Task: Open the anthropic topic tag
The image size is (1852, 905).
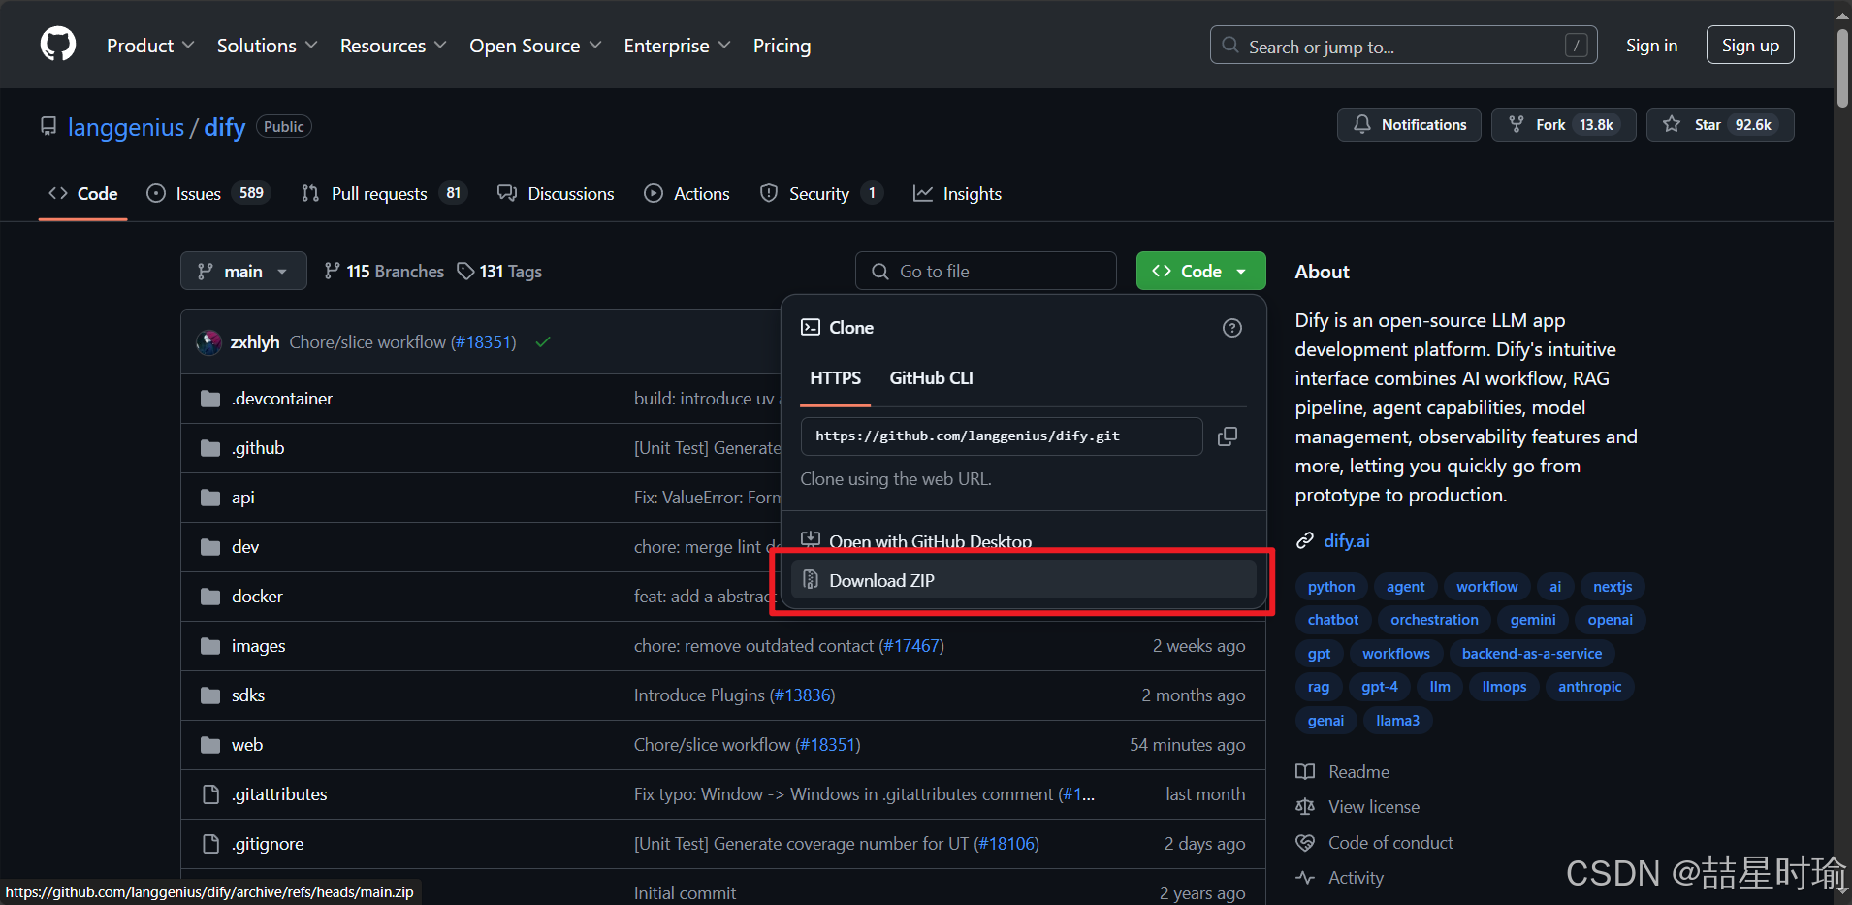Action: click(x=1589, y=687)
